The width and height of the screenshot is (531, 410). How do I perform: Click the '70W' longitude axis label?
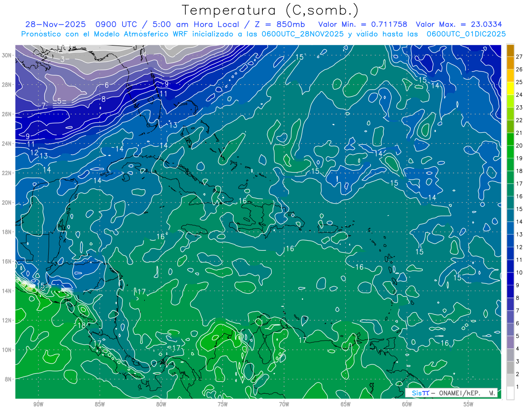coord(284,405)
